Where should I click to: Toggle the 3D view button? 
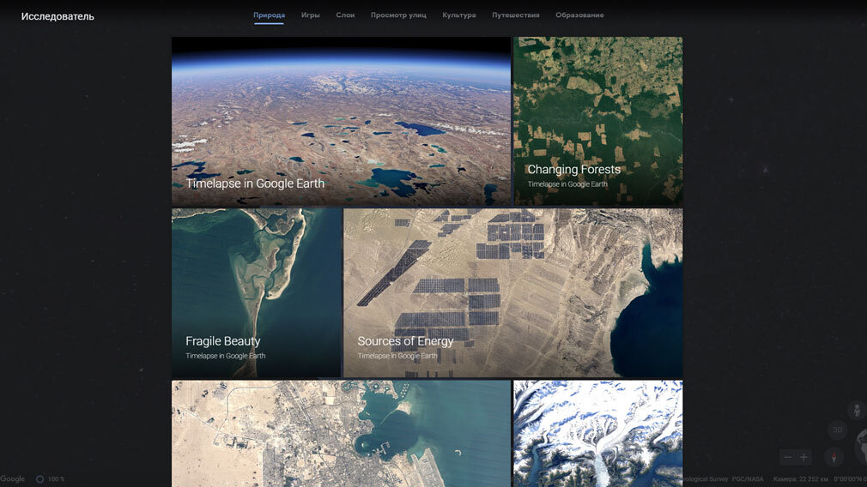click(x=837, y=430)
